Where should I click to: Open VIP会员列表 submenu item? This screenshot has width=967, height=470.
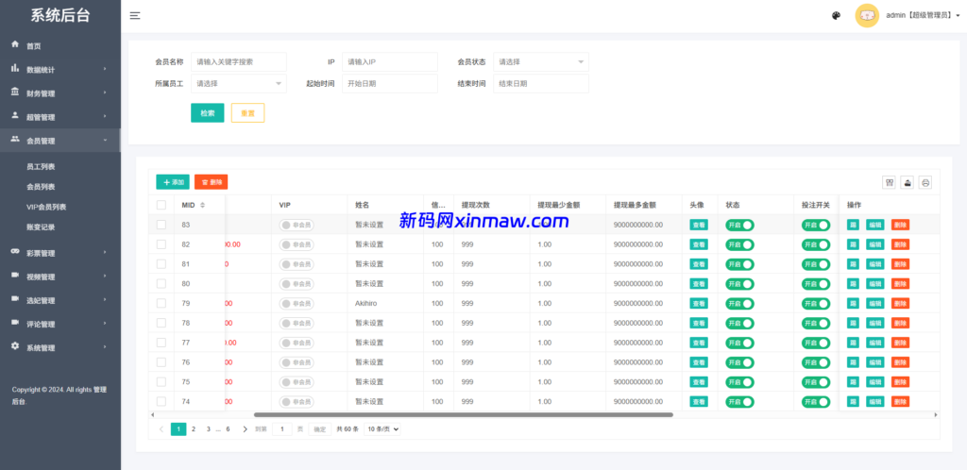click(46, 207)
